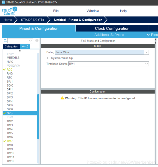Open the peripheral list settings gear
This screenshot has height=167, width=158.
37,41
